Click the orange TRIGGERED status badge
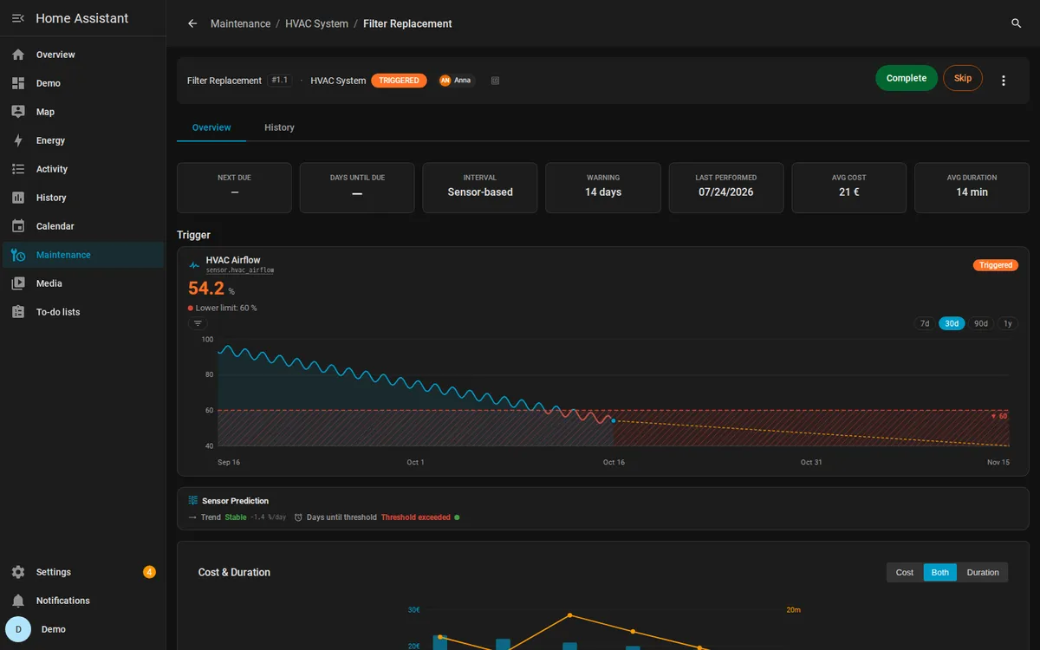 tap(399, 81)
